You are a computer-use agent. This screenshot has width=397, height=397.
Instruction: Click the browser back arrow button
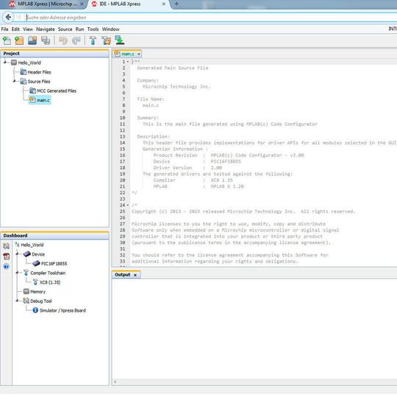8,17
